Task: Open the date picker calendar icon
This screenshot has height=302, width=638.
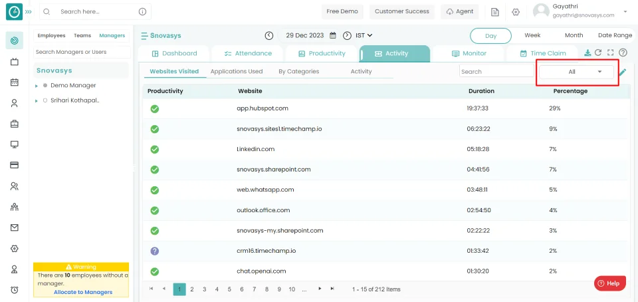Action: (332, 35)
